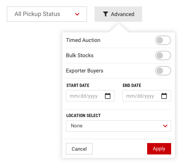This screenshot has height=164, width=178.
Task: Click the red chevron on All Pickup Status
Action: [x=77, y=14]
